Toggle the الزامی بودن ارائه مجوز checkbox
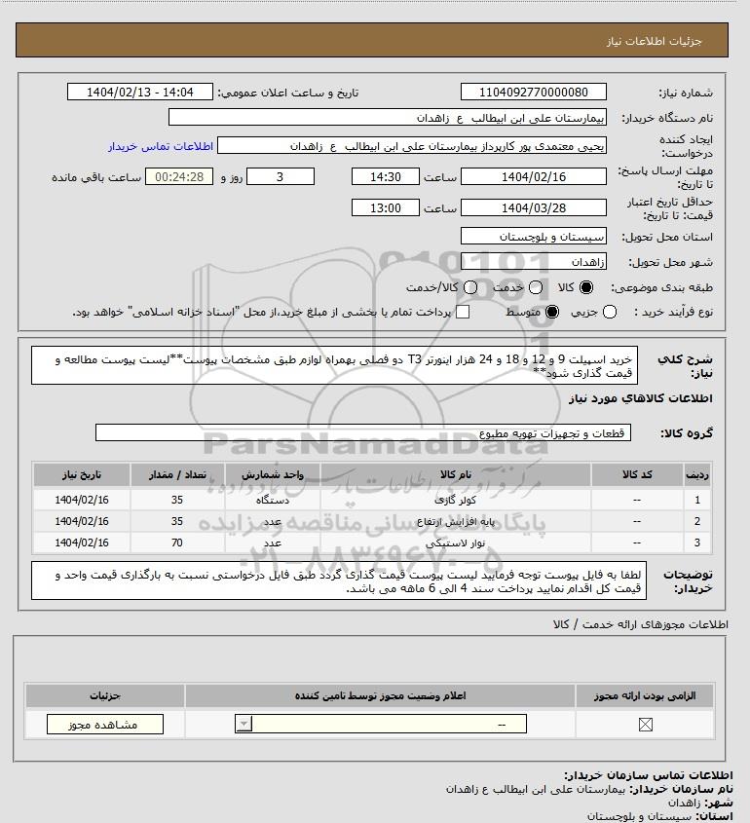The height and width of the screenshot is (823, 750). tap(645, 725)
